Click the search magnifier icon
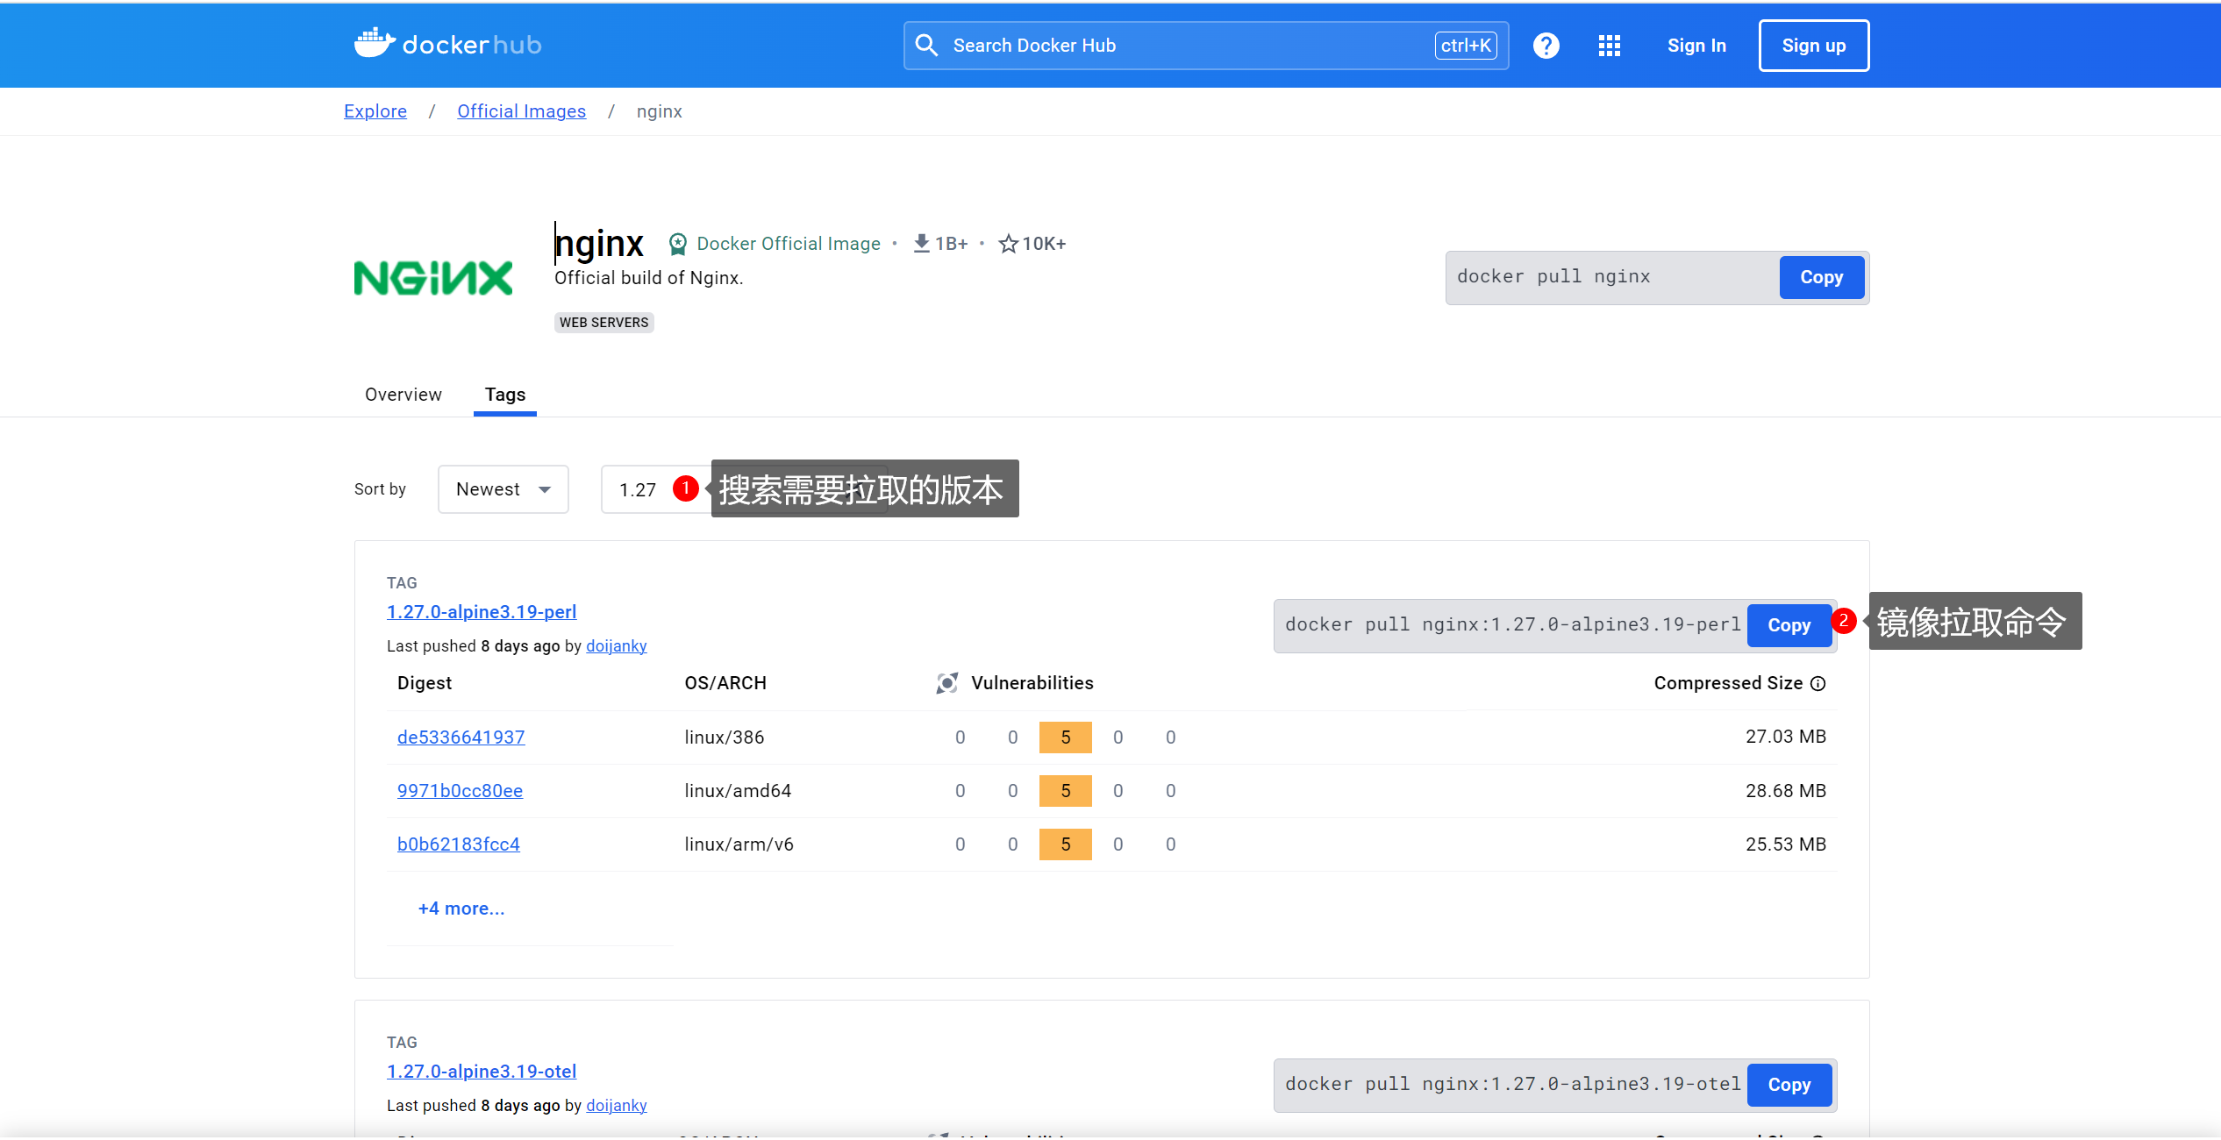The image size is (2221, 1140). tap(926, 46)
